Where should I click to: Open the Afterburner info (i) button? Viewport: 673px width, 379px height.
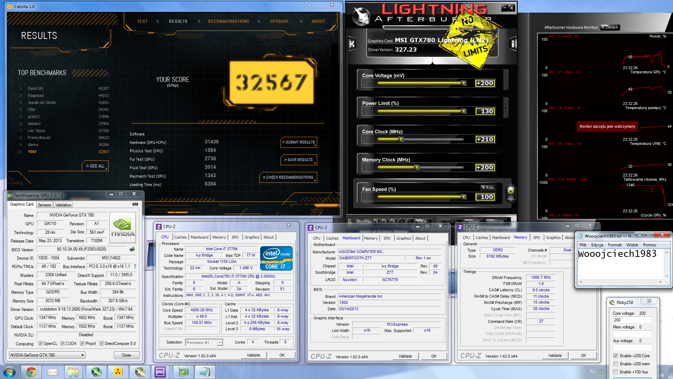point(512,44)
